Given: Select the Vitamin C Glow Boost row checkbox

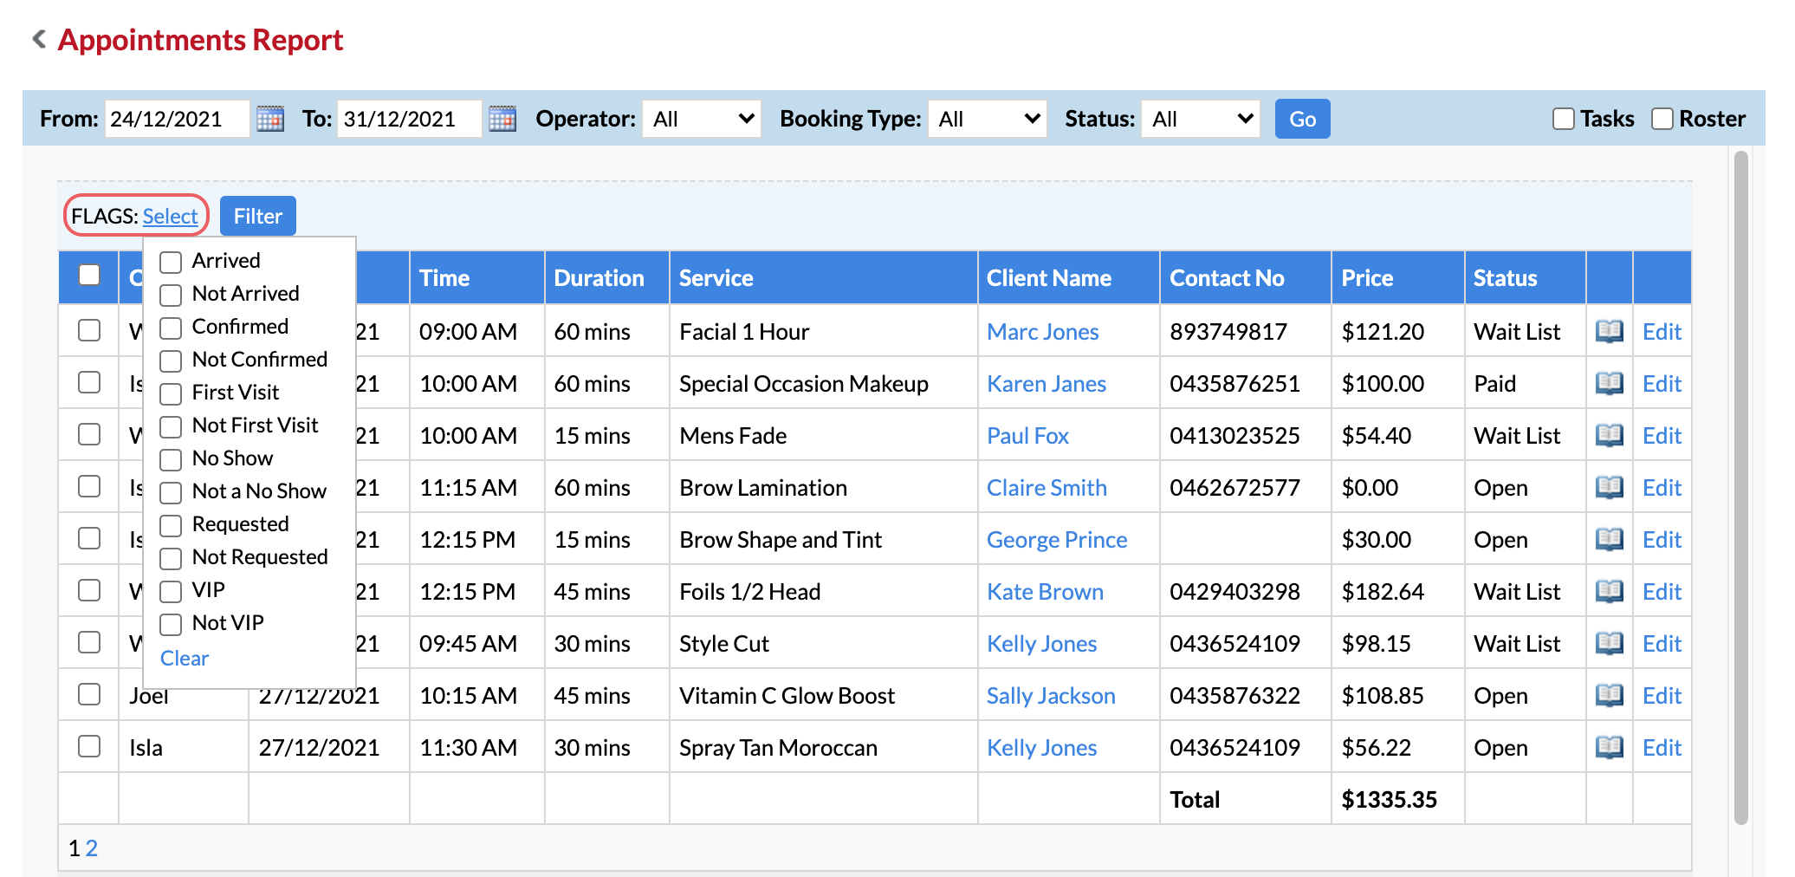Looking at the screenshot, I should [88, 694].
